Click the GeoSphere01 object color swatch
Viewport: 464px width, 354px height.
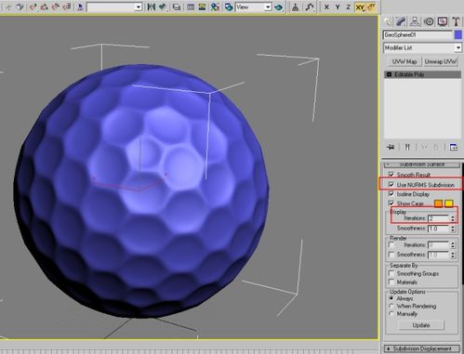pyautogui.click(x=458, y=35)
